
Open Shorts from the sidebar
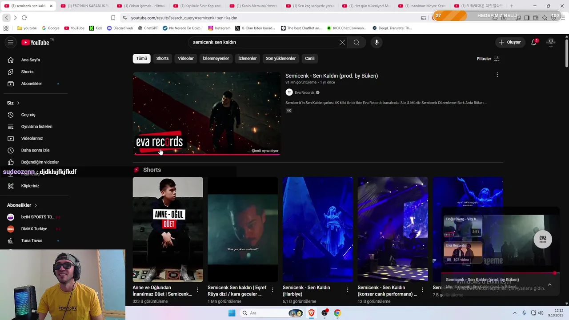[x=27, y=72]
